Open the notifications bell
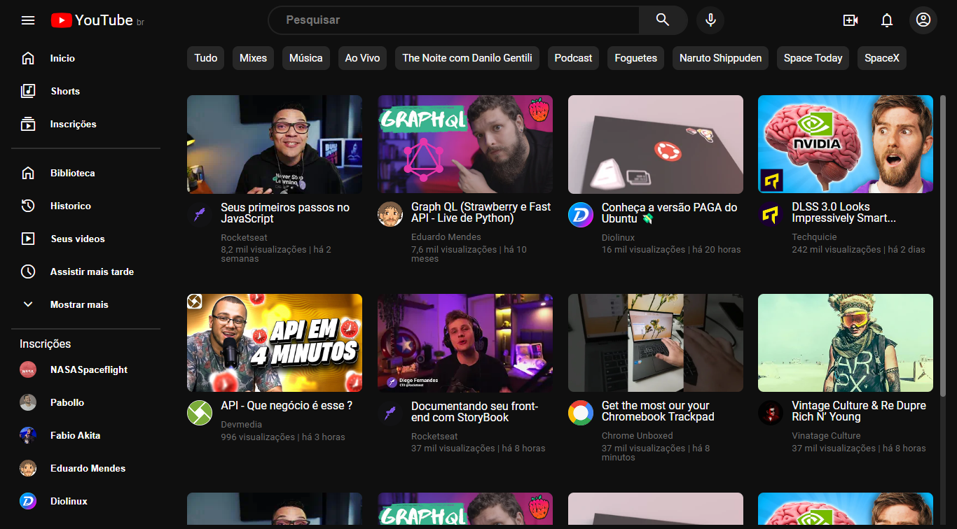957x529 pixels. (887, 20)
